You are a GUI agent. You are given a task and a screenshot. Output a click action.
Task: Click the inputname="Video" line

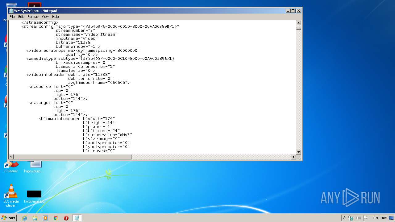click(77, 39)
